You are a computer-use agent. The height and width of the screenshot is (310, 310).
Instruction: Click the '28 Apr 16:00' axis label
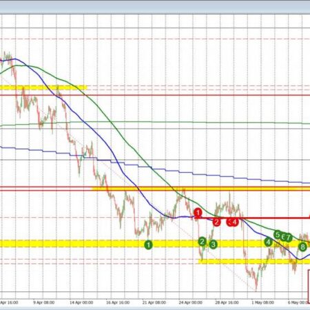point(227,302)
